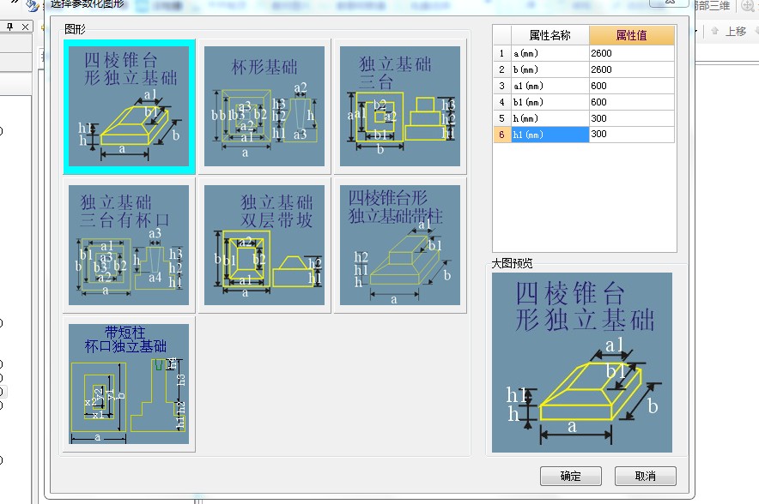The height and width of the screenshot is (504, 759).
Task: Choose the 独立基础三台 thumbnail
Action: pos(400,106)
